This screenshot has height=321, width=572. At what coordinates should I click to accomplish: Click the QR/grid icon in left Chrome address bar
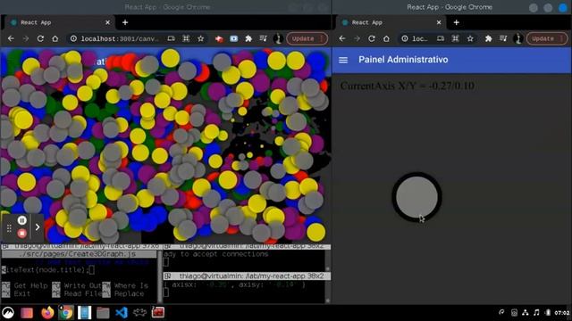pyautogui.click(x=186, y=38)
